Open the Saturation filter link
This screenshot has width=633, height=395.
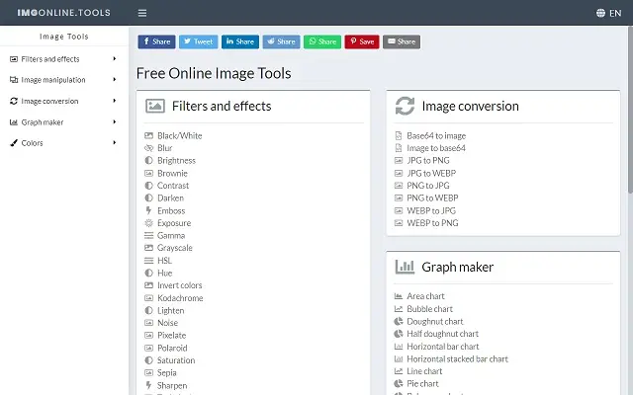pyautogui.click(x=176, y=360)
